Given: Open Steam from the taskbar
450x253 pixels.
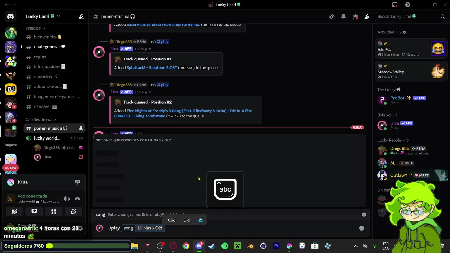Looking at the screenshot, I should click(212, 246).
